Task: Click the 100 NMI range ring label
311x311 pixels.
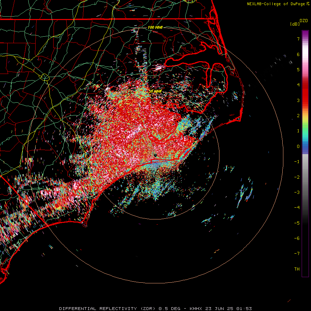Action: (x=155, y=27)
